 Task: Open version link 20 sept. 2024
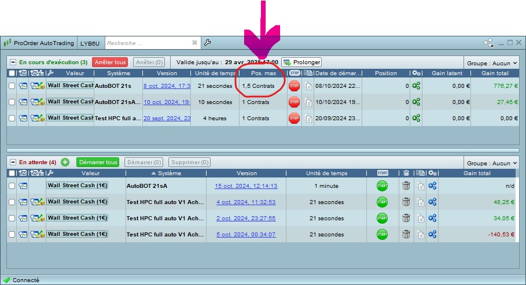(x=167, y=118)
